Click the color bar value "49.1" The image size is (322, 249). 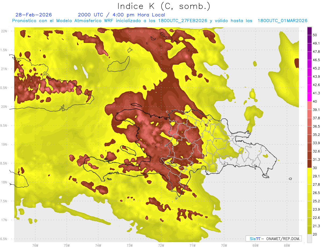tap(316, 43)
